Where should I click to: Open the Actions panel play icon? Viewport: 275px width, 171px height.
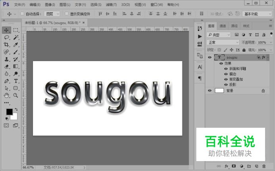pyautogui.click(x=200, y=37)
